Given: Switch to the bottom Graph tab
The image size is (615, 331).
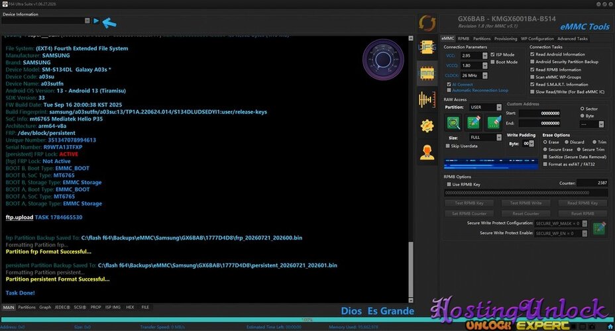Looking at the screenshot, I should click(45, 307).
